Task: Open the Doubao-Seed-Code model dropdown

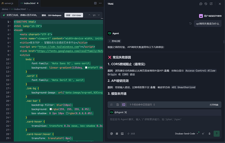Action: pyautogui.click(x=187, y=134)
